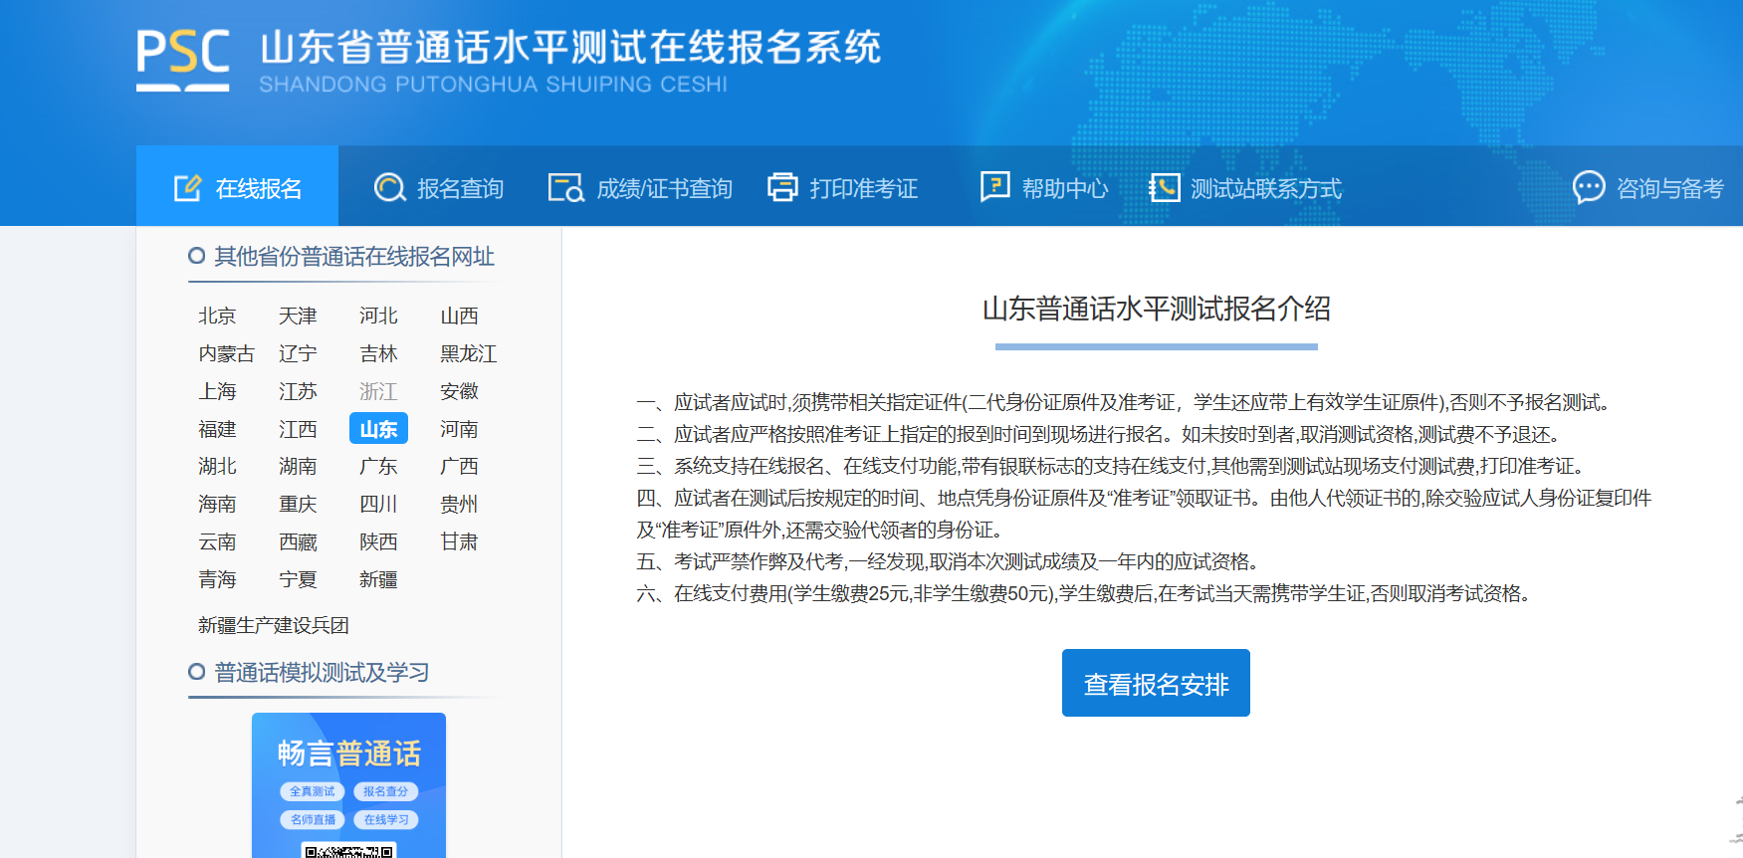Click the 报名查分 tag on the banner
This screenshot has width=1743, height=858.
pos(385,791)
